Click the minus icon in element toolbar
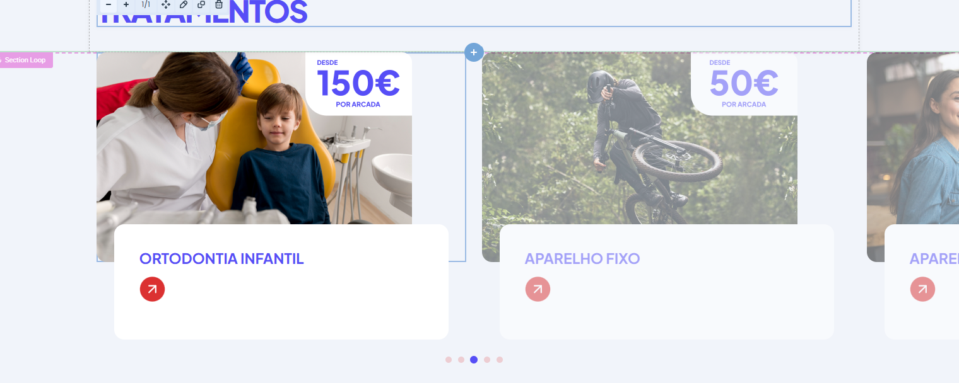Image resolution: width=959 pixels, height=383 pixels. click(x=109, y=4)
